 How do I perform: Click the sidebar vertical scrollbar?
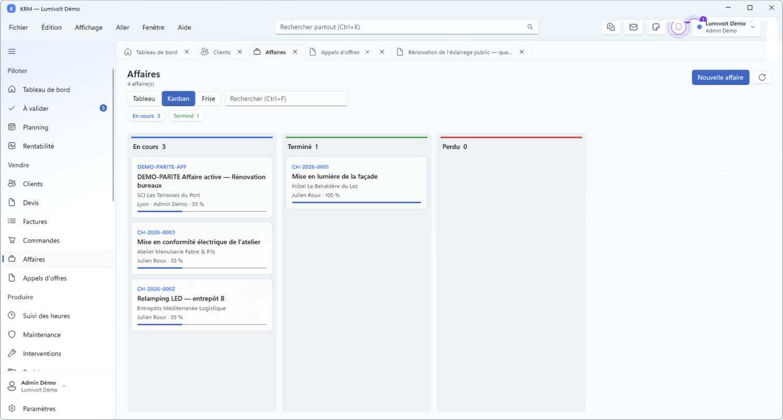point(113,134)
